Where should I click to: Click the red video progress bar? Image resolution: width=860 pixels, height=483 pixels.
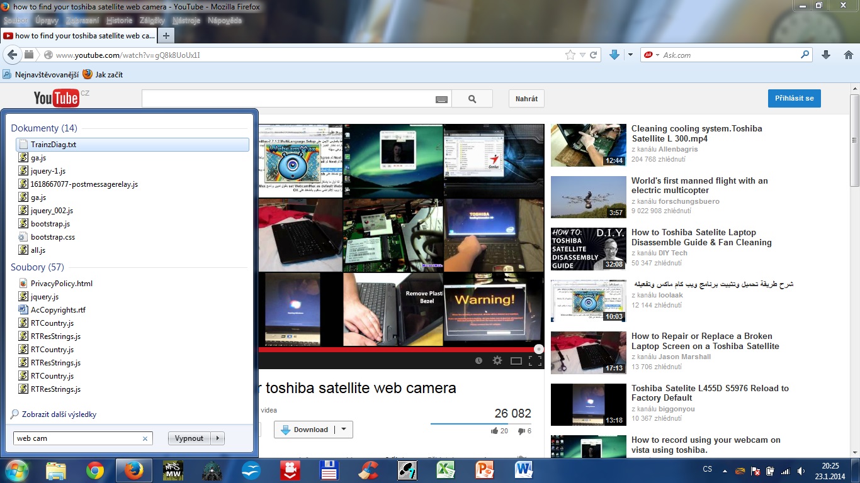[397, 349]
